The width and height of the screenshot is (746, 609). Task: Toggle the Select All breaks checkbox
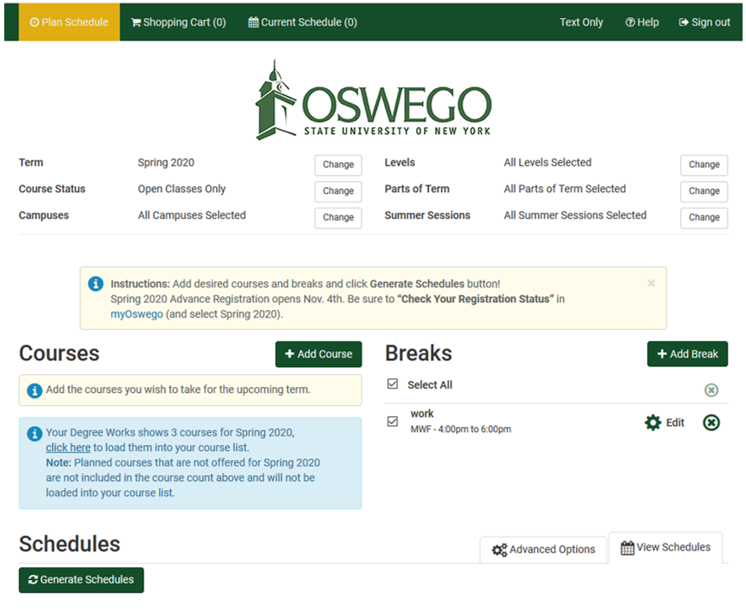click(392, 384)
